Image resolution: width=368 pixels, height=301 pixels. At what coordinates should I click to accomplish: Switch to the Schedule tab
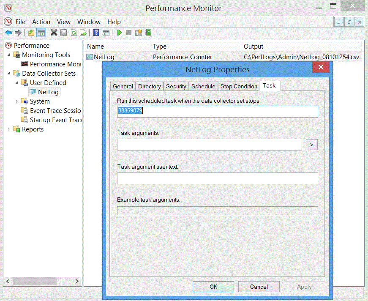coord(203,86)
